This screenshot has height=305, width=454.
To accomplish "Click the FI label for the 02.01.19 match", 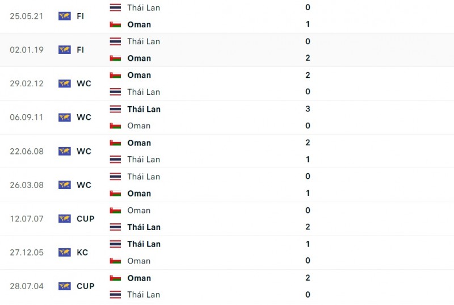I will (81, 49).
